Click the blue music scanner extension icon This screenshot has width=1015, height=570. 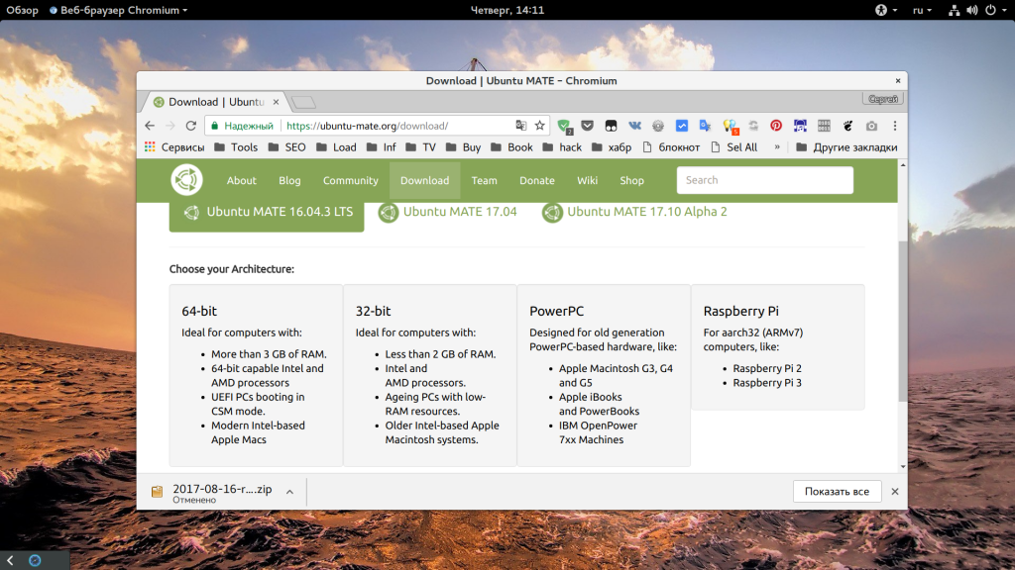[x=800, y=126]
